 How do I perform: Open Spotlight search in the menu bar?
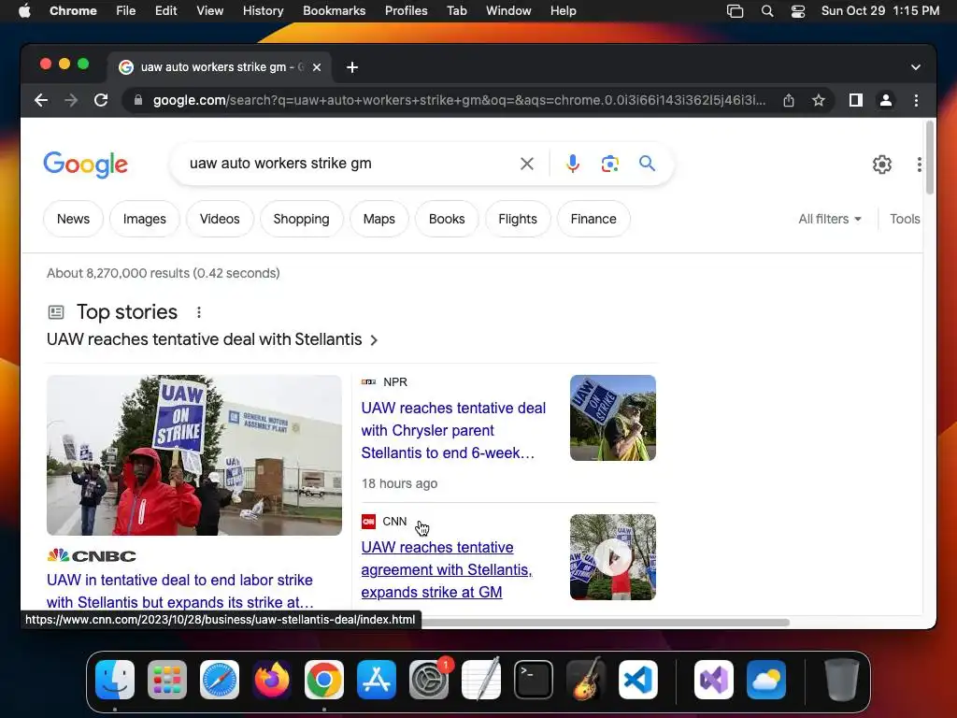point(767,11)
